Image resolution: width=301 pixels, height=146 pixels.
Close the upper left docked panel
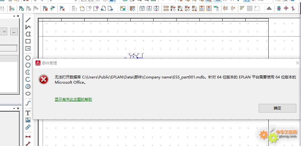[x=18, y=16]
